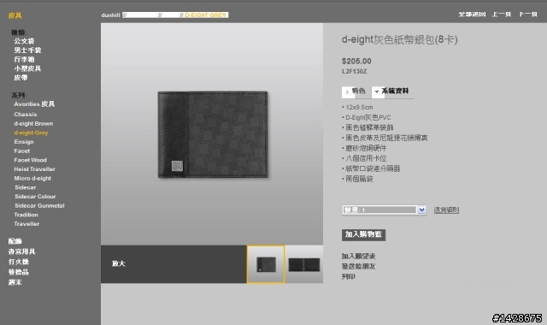Go to previous item (上一頁)
Screen dimensions: 547x325
(502, 15)
